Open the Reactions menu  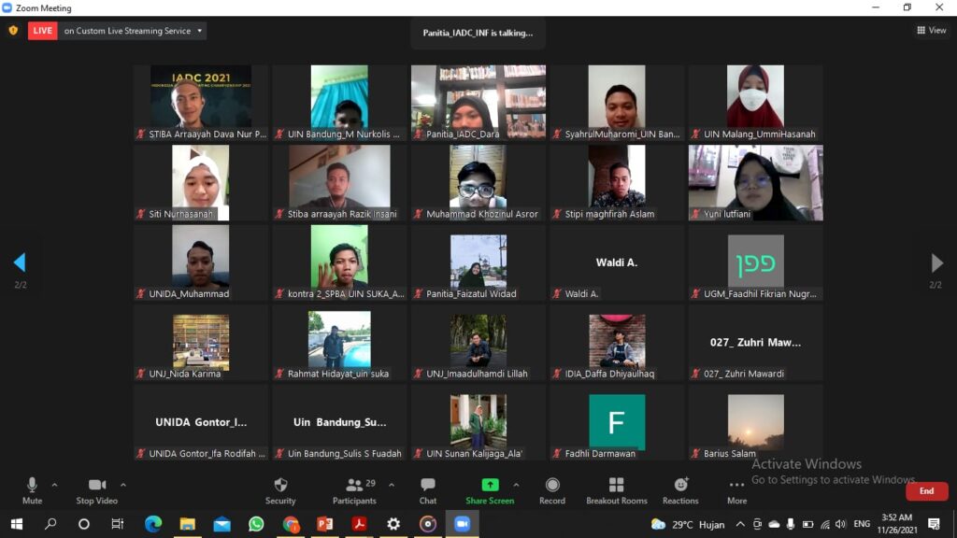coord(680,490)
